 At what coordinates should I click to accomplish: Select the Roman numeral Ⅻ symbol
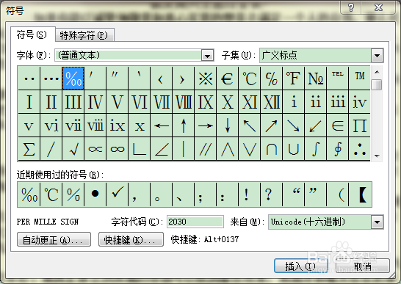[271, 102]
